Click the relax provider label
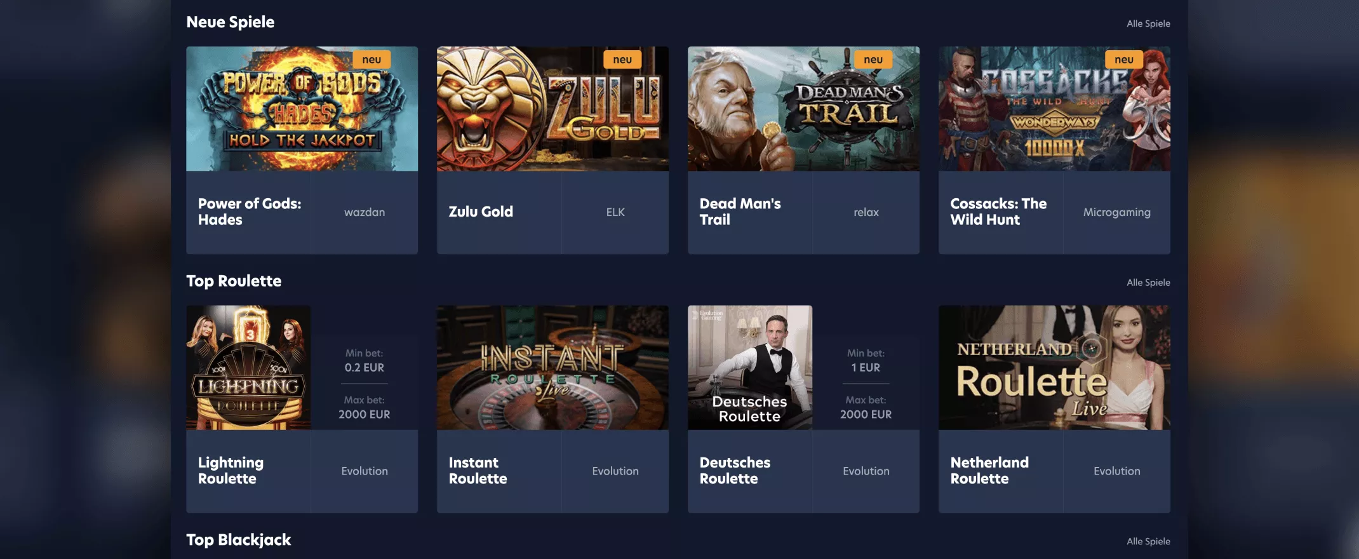The width and height of the screenshot is (1359, 559). tap(866, 212)
